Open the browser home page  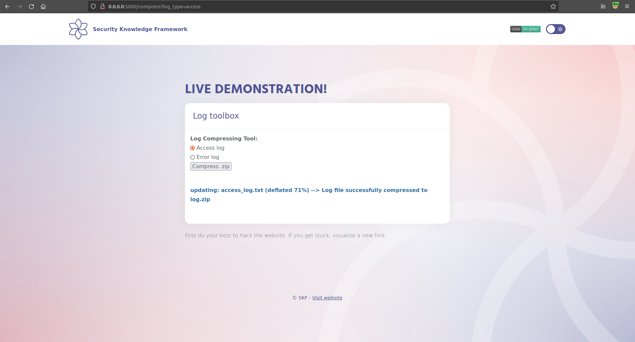tap(43, 7)
